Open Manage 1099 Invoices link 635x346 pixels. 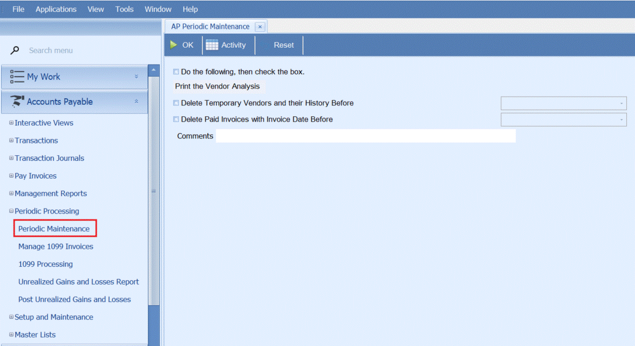point(55,247)
